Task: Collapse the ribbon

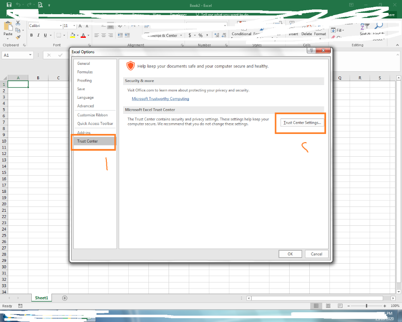Action: (x=397, y=45)
